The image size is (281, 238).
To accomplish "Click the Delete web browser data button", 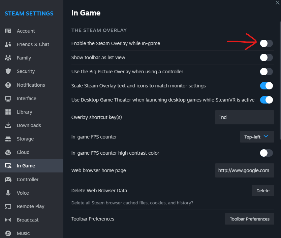I will pyautogui.click(x=263, y=191).
